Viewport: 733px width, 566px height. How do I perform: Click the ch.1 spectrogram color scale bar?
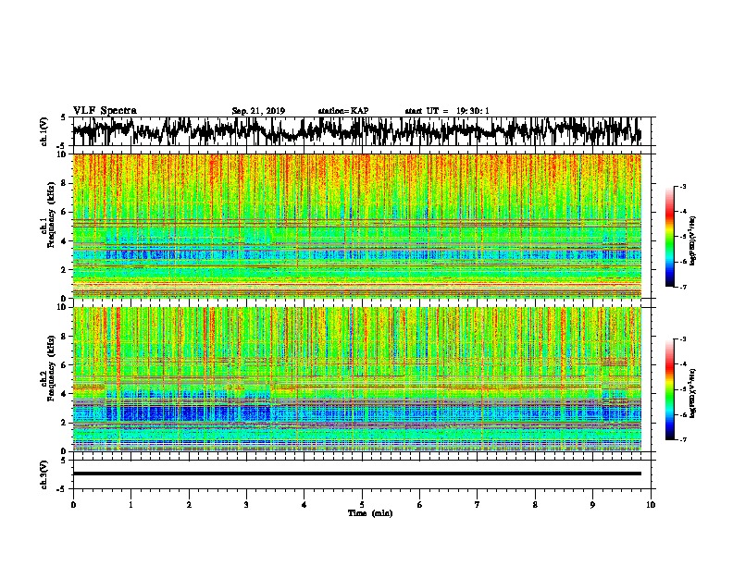pos(669,237)
